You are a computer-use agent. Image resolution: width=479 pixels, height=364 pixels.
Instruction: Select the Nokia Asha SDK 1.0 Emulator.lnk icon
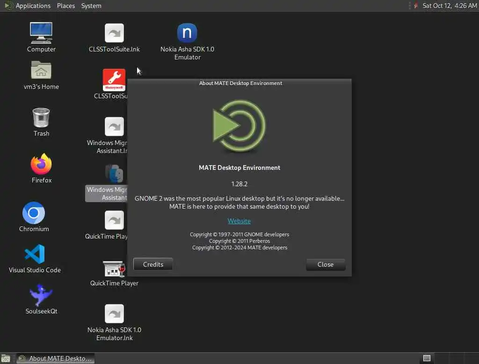[114, 313]
